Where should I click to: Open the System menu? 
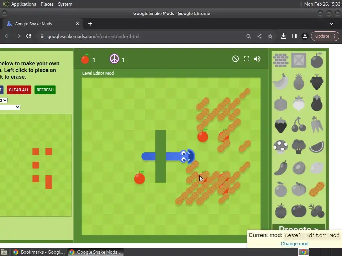click(65, 4)
